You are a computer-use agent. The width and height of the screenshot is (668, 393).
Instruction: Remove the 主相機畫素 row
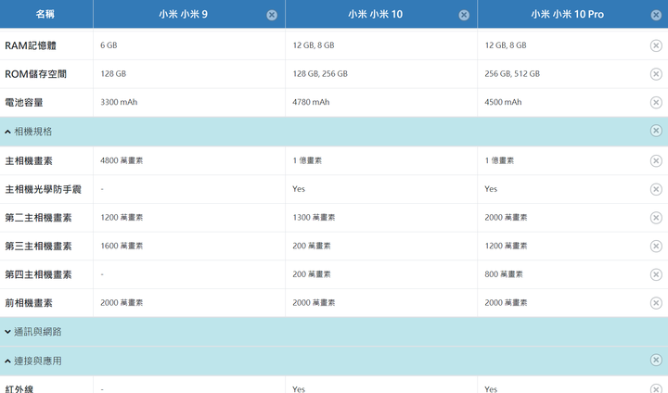pos(656,161)
